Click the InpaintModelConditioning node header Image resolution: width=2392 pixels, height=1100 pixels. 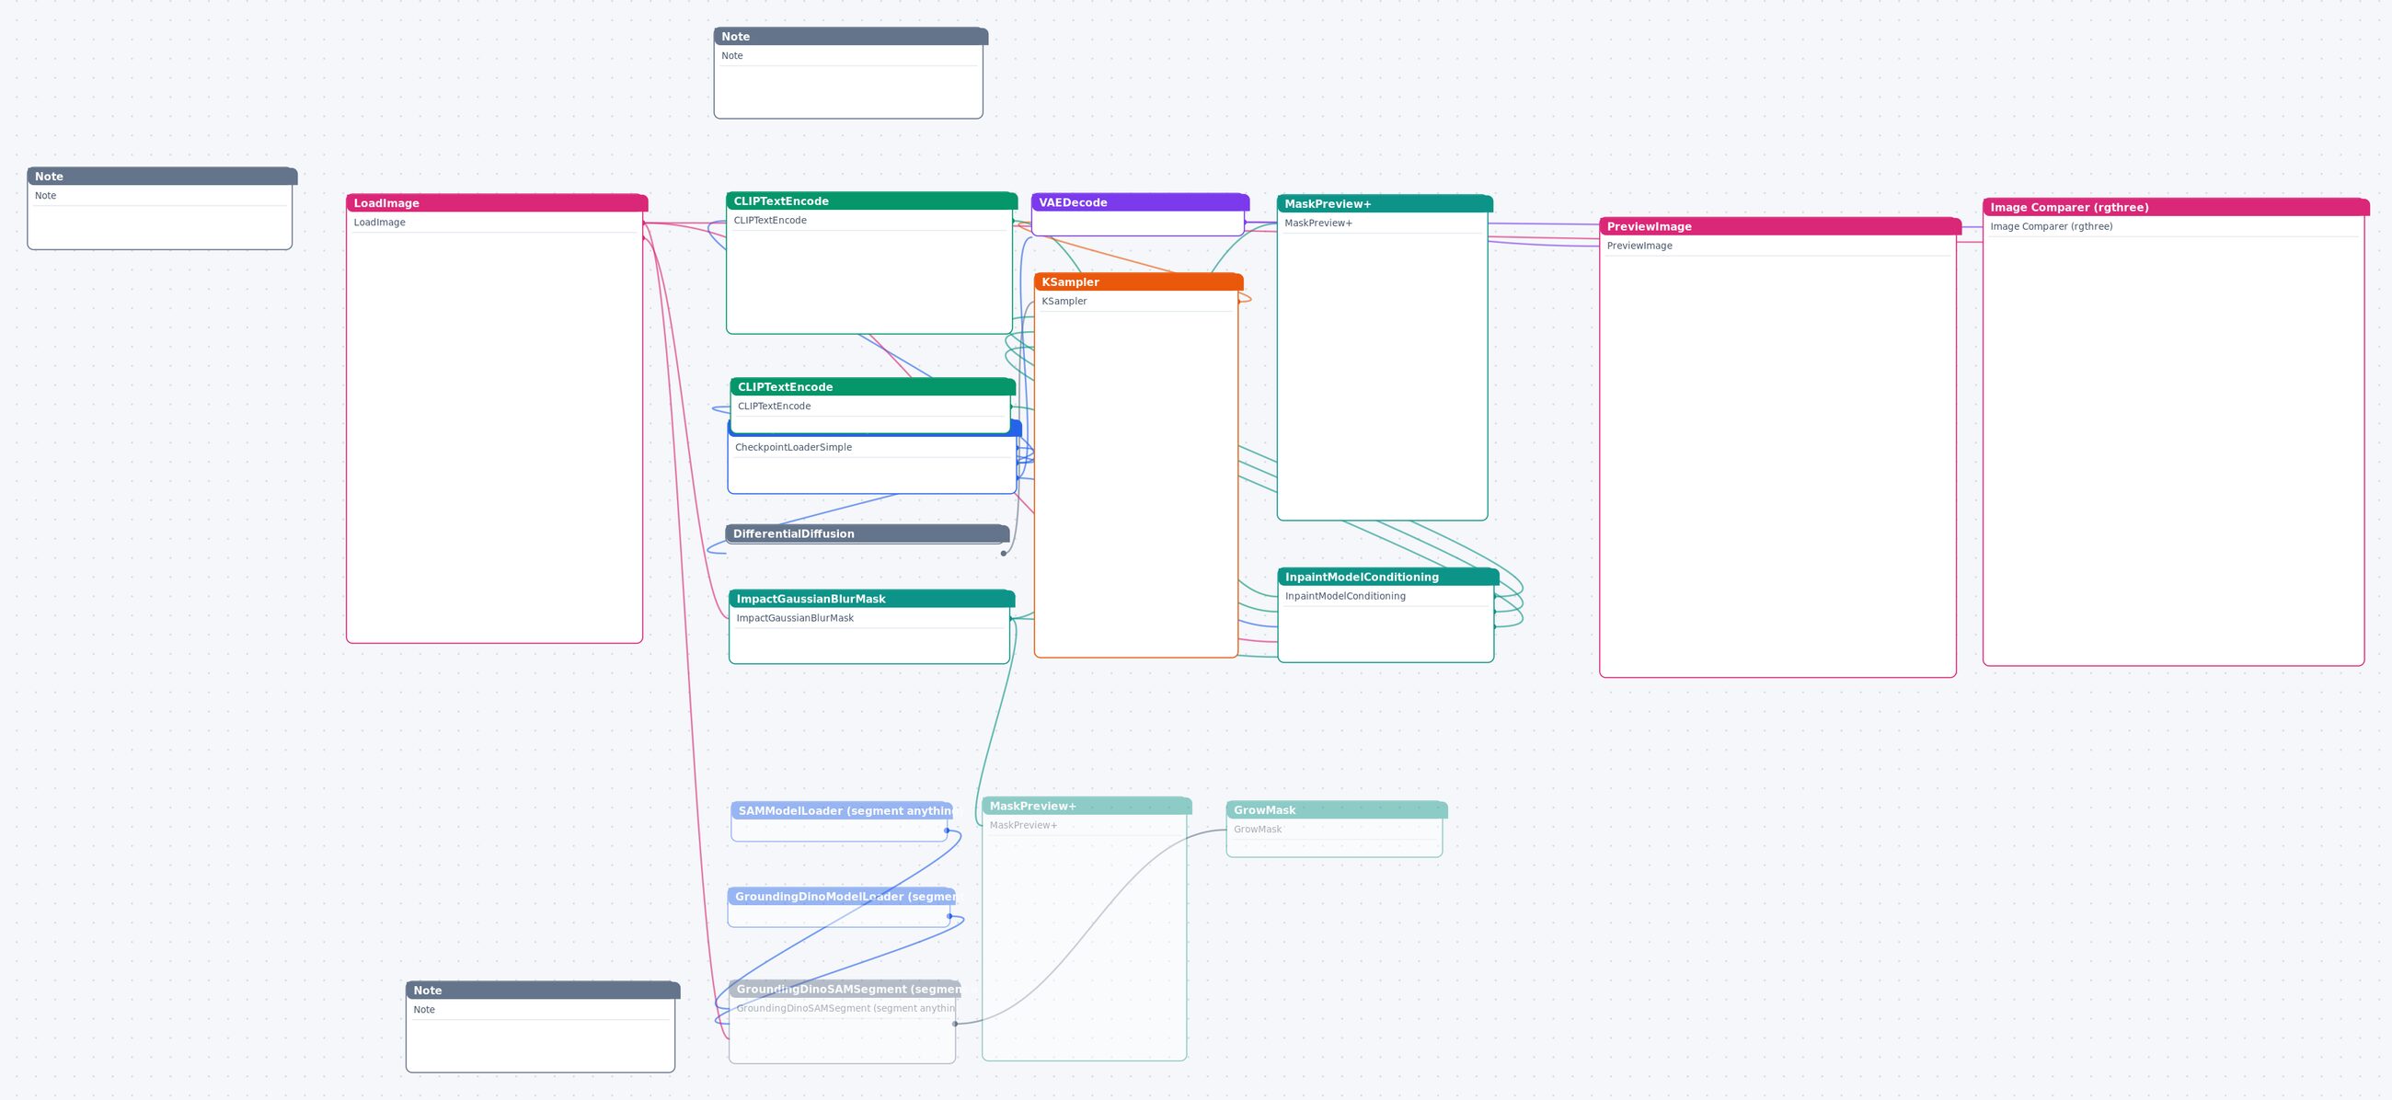pos(1388,577)
